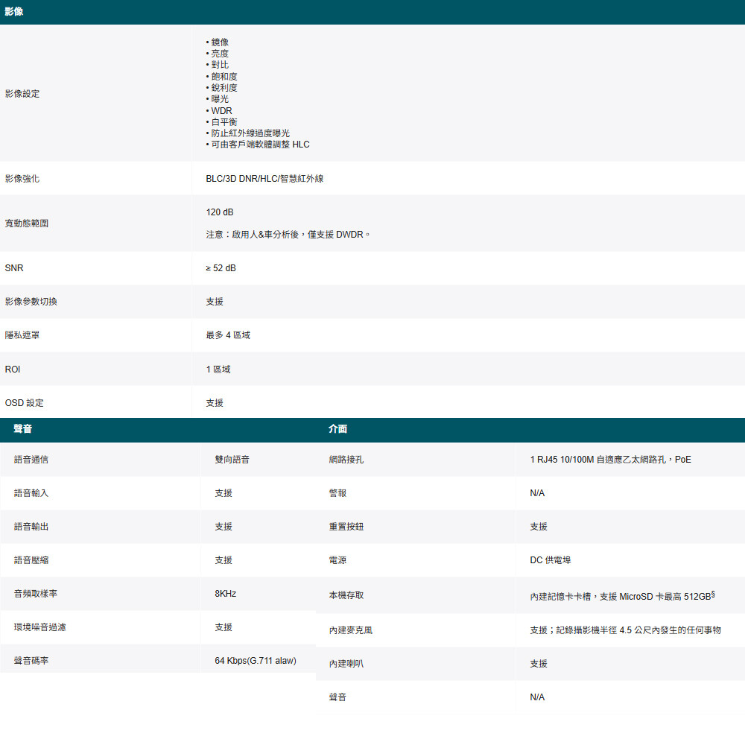Click the 64 Kbps(G.711 alaw) bitrate
The width and height of the screenshot is (745, 745).
255,660
